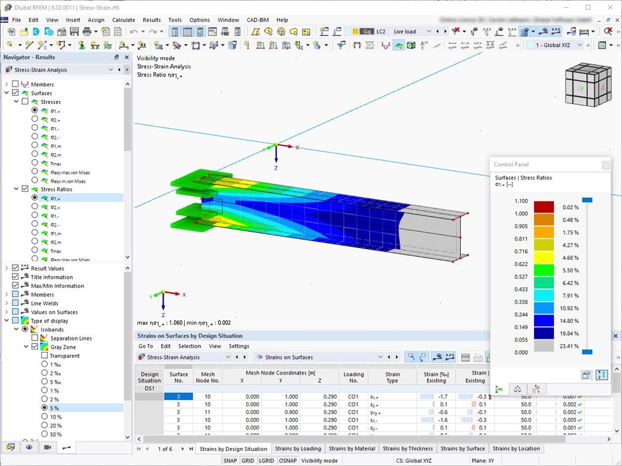Select the Stress-Strain Analysis result icon in navigator
This screenshot has height=466, width=622.
8,69
